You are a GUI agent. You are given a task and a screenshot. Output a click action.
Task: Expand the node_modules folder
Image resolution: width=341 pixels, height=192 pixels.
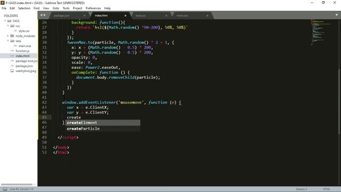coord(8,36)
